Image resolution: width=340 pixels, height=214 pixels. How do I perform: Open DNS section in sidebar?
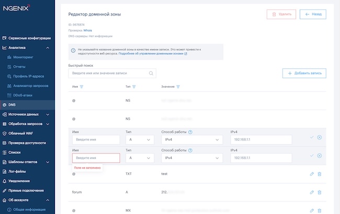12,105
